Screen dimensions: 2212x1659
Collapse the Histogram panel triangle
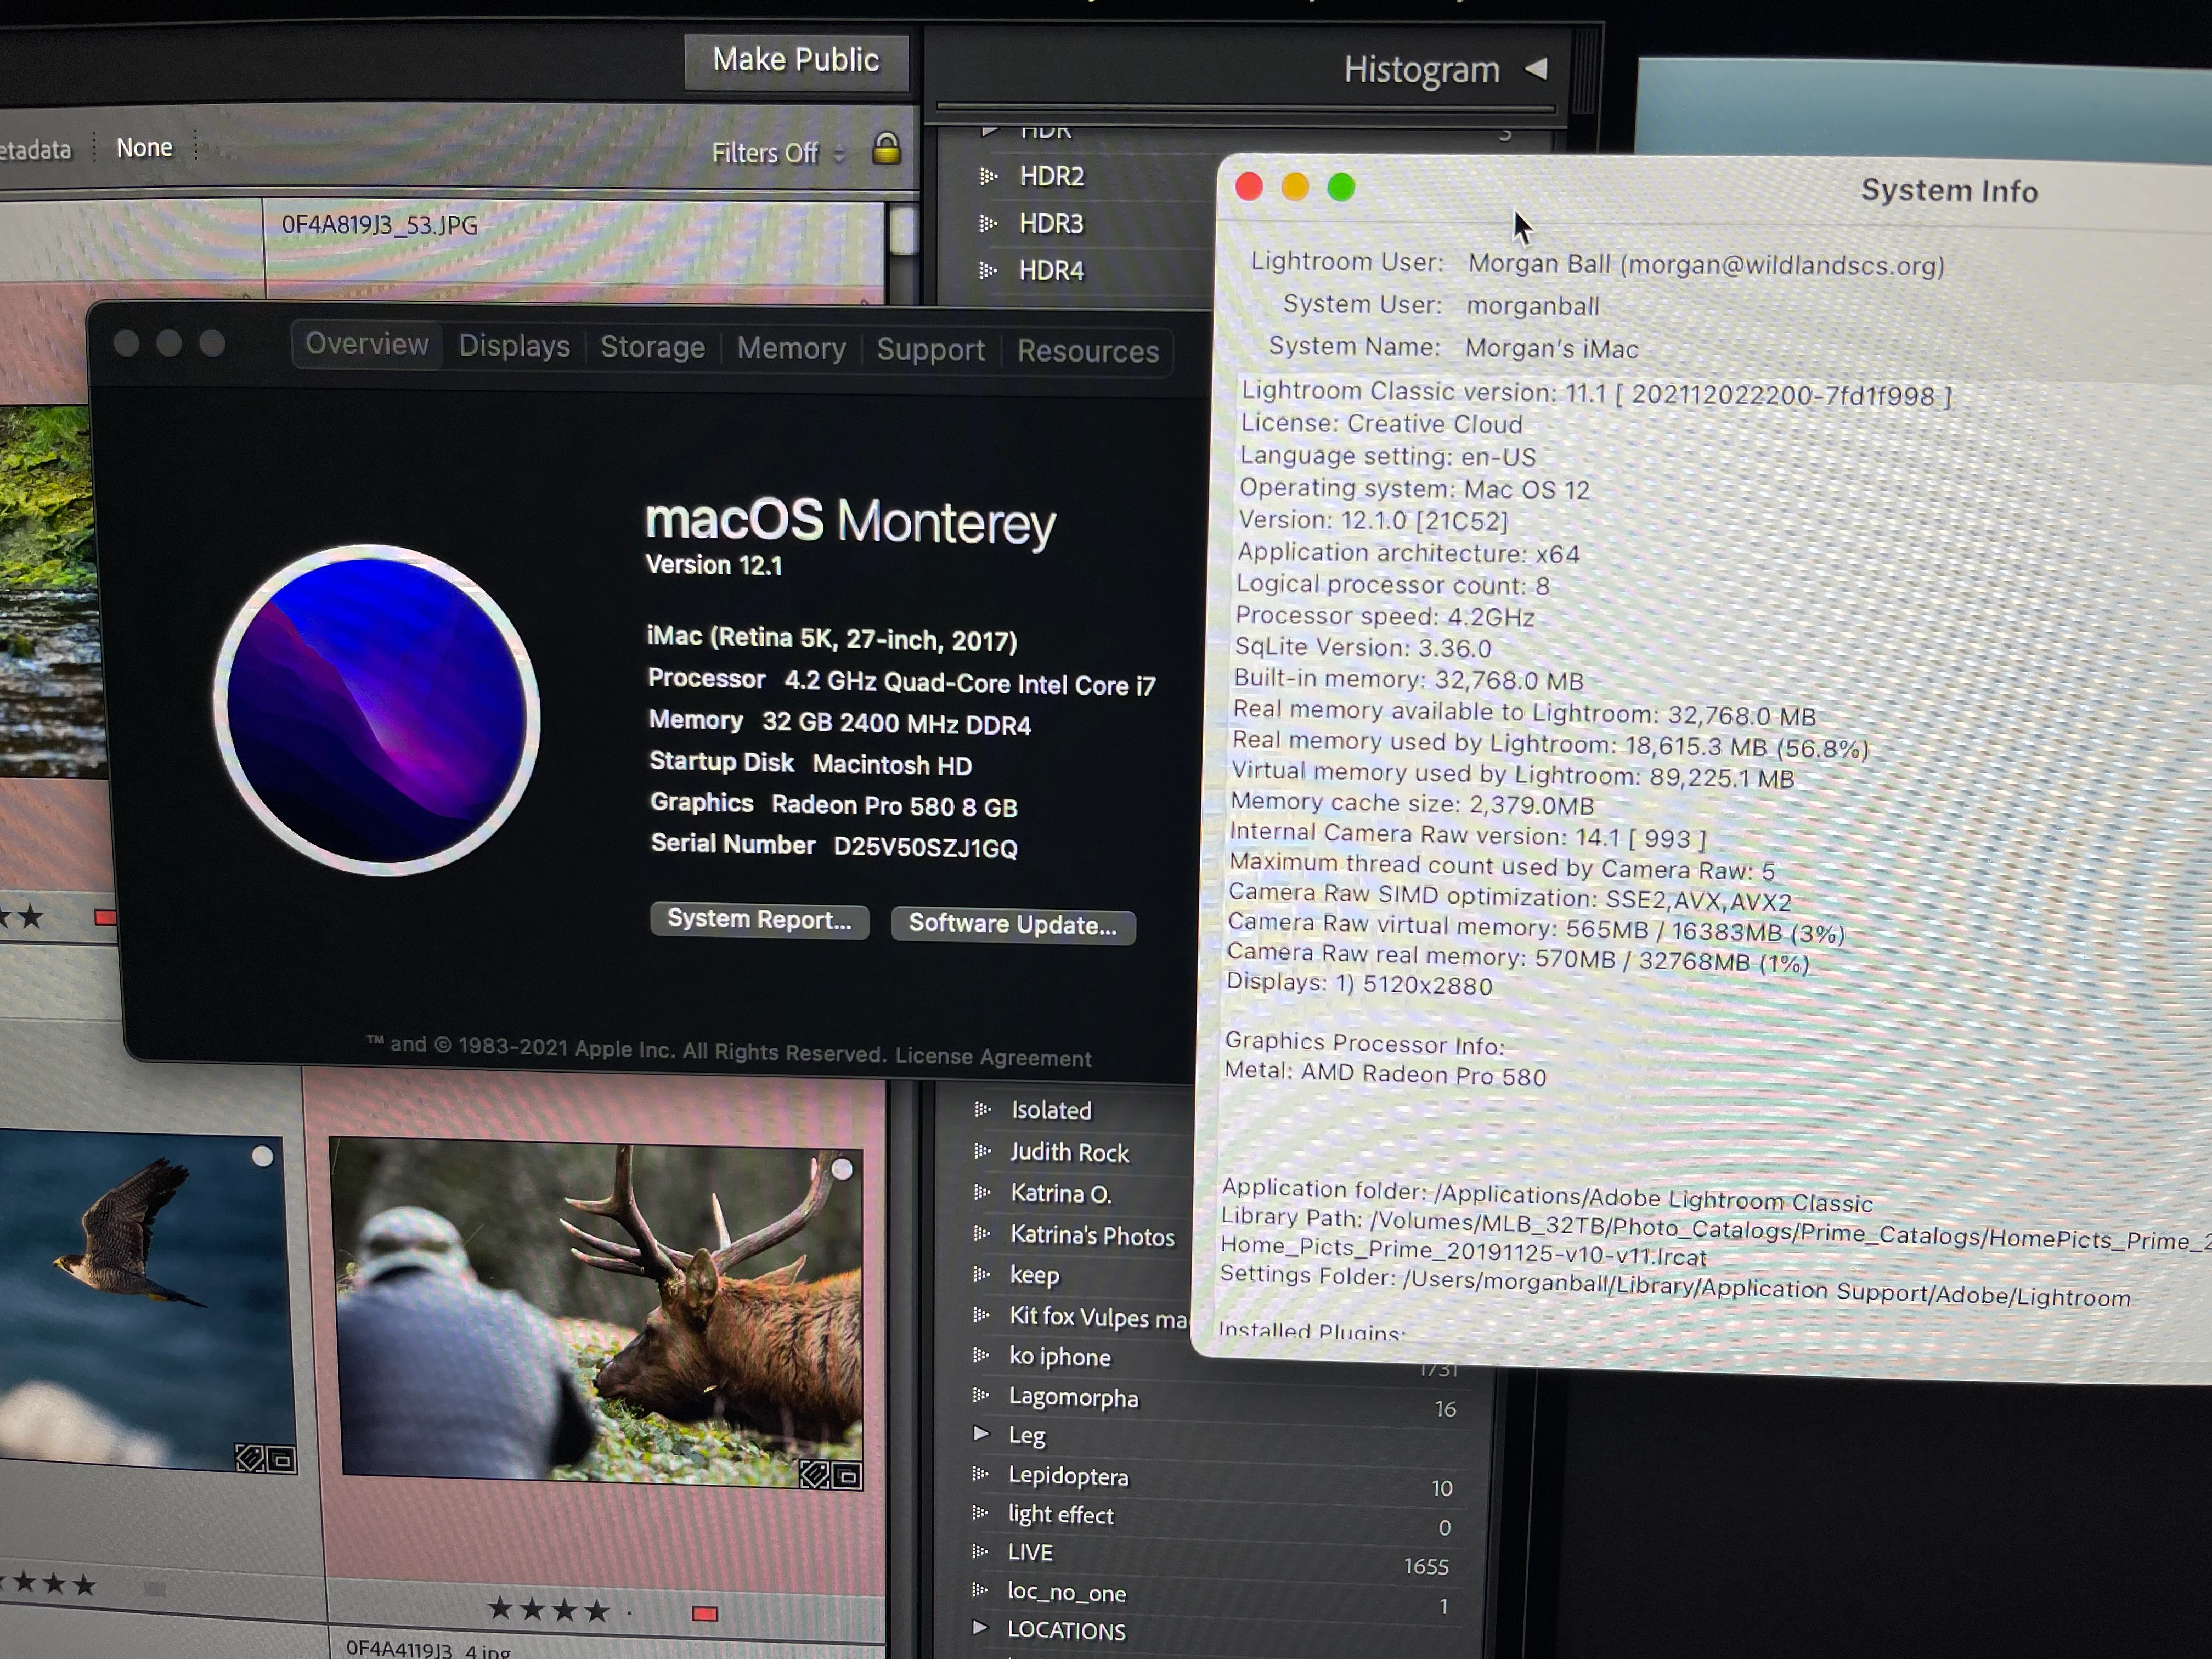coord(1537,69)
